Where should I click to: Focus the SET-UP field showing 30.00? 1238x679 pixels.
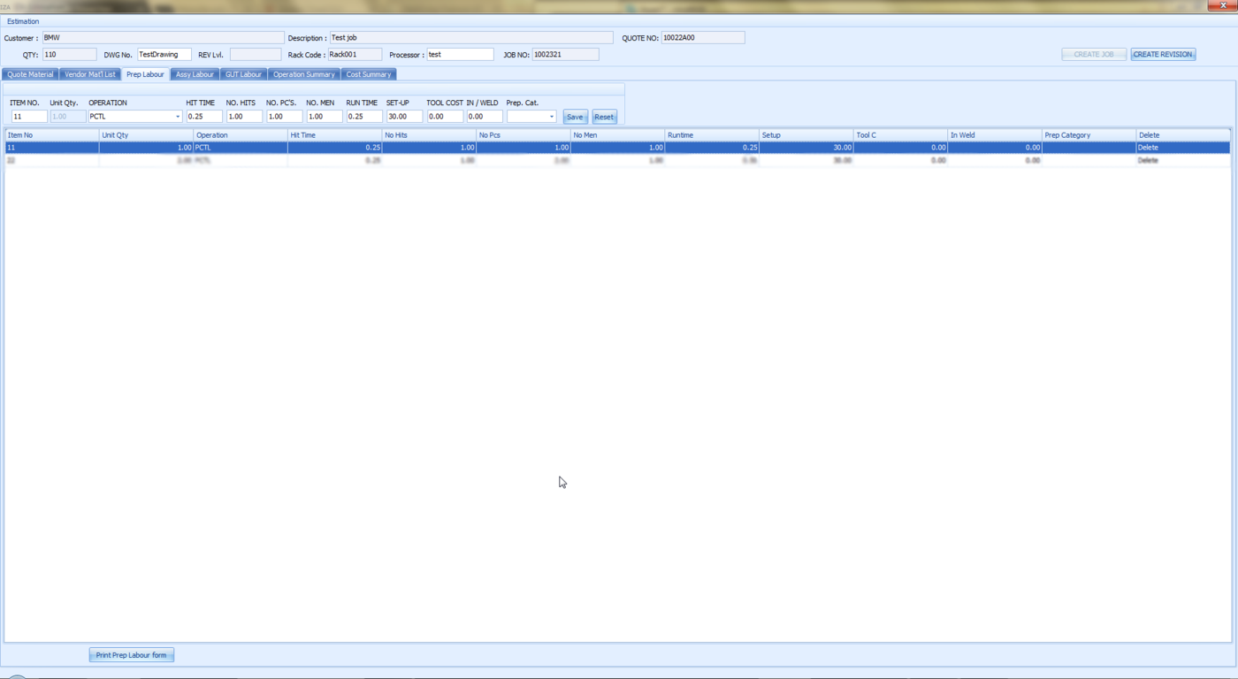coord(404,117)
